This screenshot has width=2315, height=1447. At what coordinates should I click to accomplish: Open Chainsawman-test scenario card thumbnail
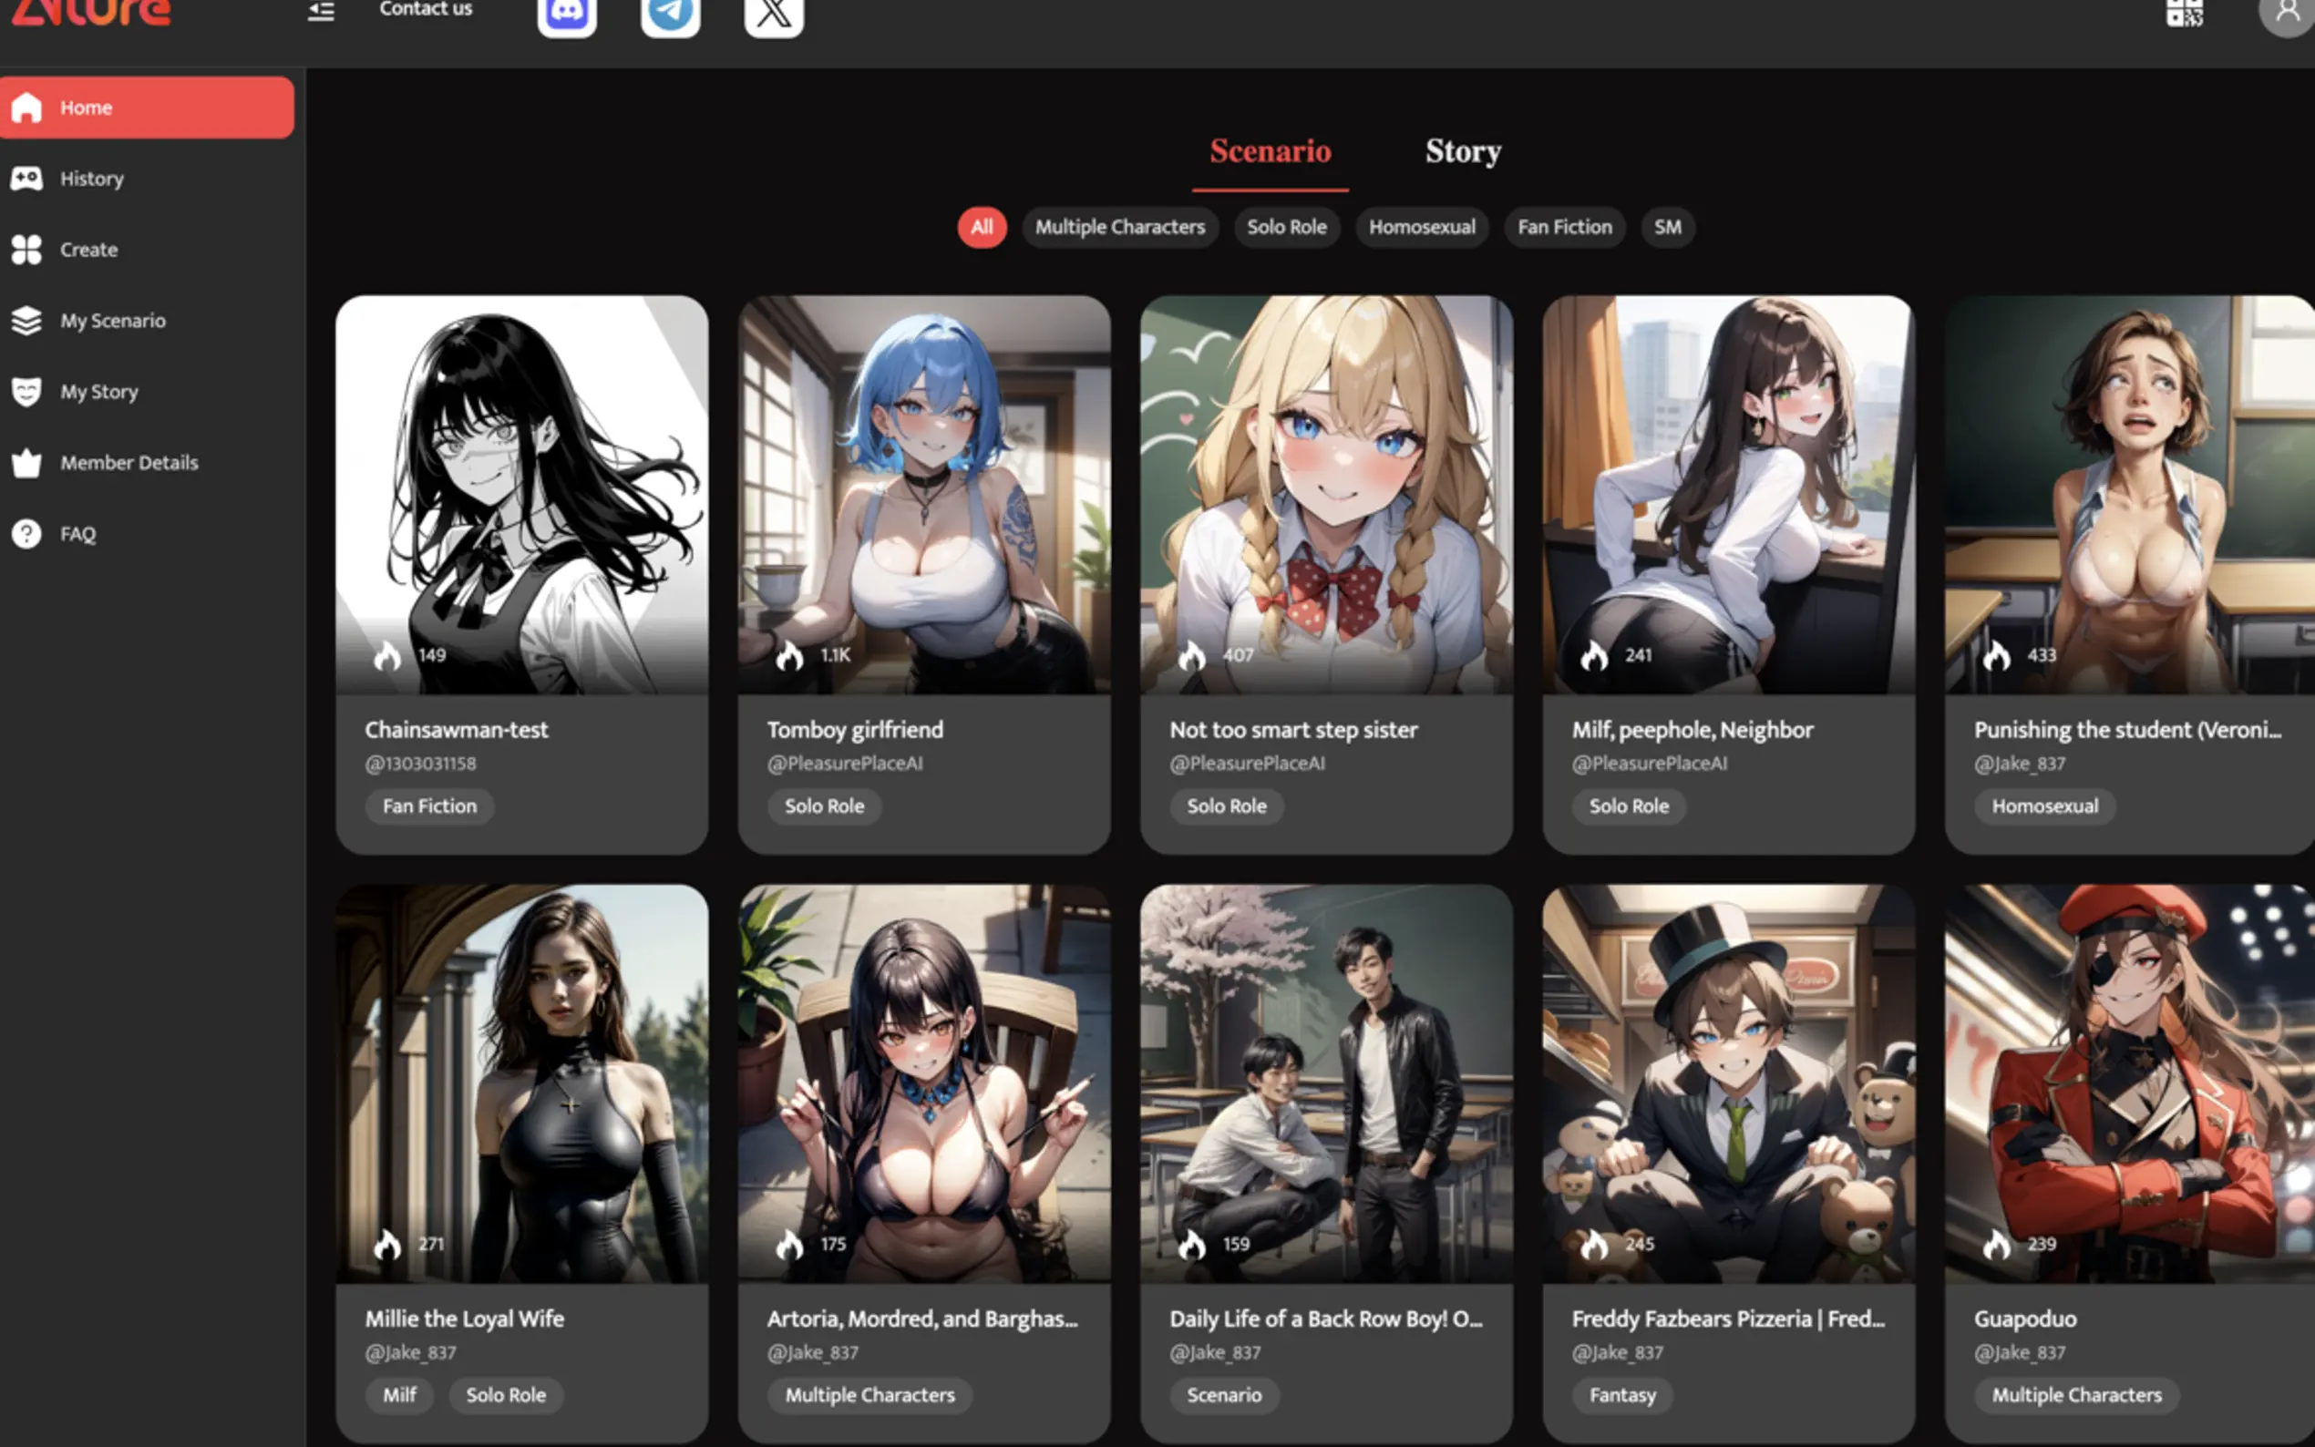521,494
